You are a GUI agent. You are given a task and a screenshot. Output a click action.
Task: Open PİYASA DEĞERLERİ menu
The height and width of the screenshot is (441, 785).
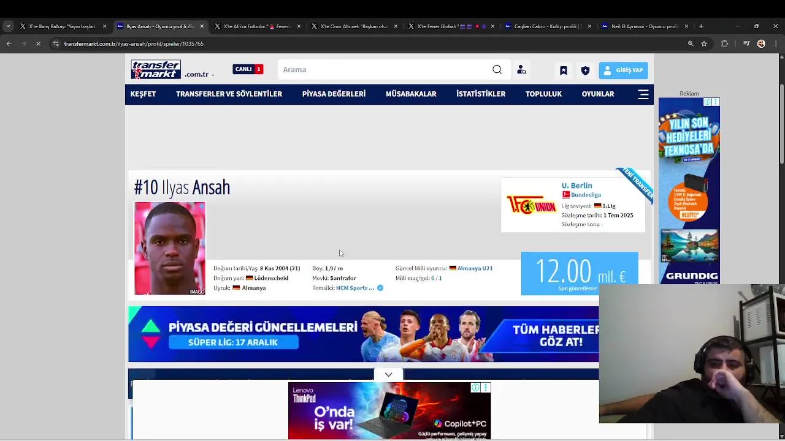click(x=334, y=94)
